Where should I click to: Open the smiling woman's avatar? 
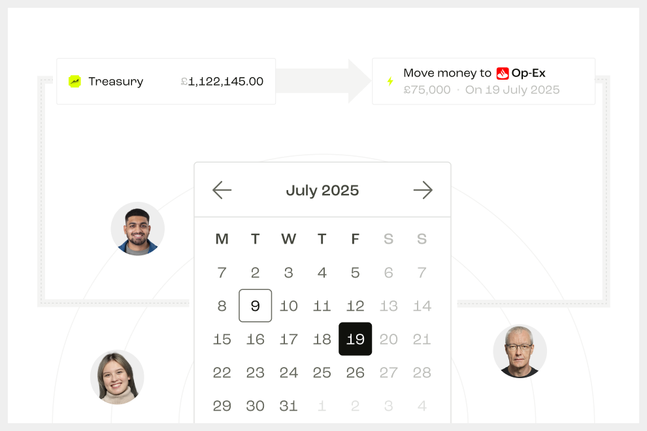point(117,377)
